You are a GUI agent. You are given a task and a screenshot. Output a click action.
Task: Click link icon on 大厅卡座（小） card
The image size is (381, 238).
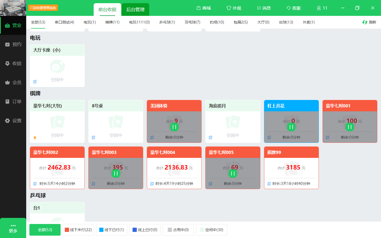(35, 82)
